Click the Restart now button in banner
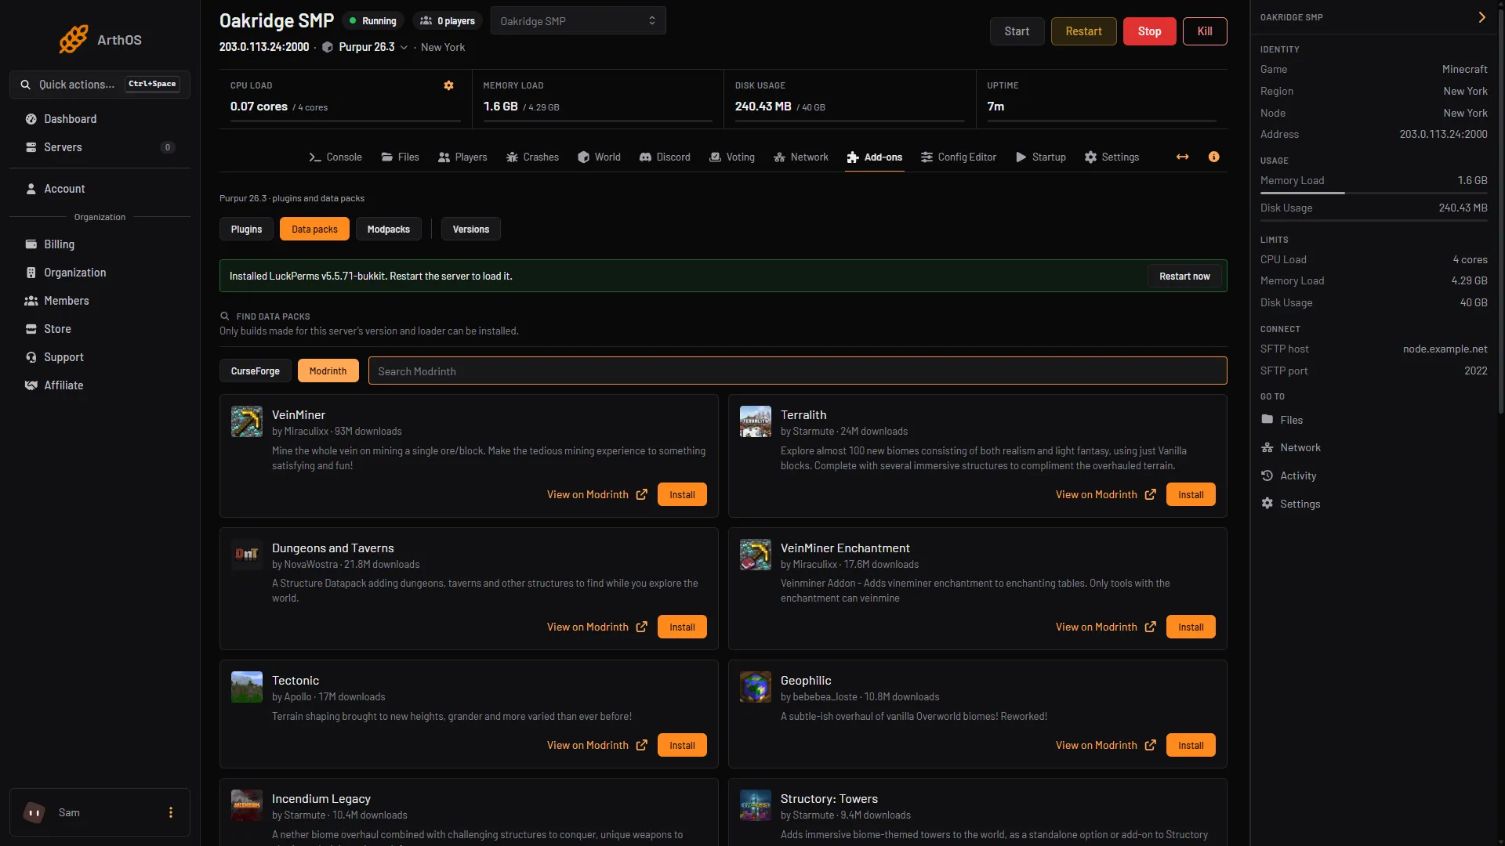1505x846 pixels. 1184,276
